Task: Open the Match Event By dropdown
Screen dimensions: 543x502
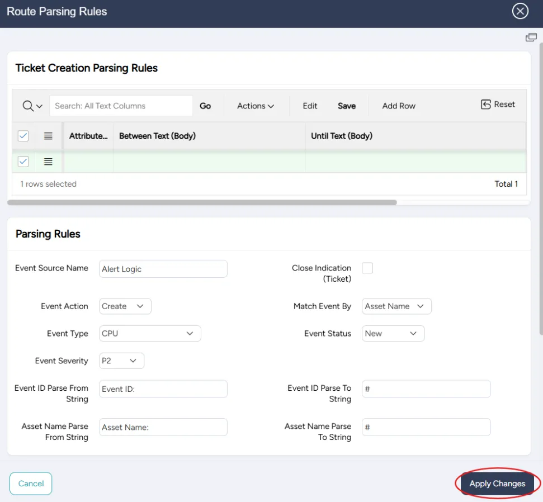Action: coord(396,306)
